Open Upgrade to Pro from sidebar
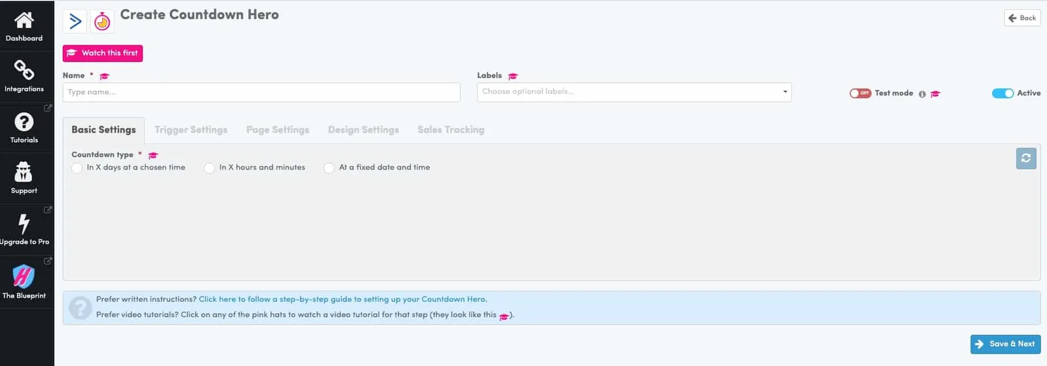The width and height of the screenshot is (1047, 366). [x=24, y=230]
